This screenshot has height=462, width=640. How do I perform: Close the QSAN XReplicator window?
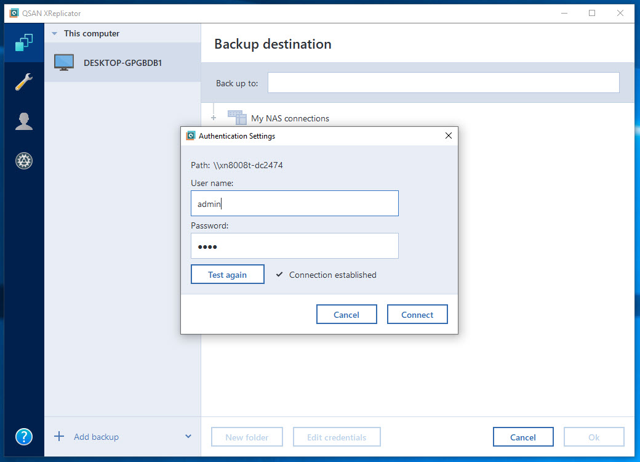click(x=620, y=13)
